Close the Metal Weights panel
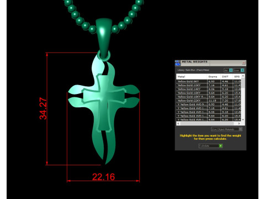Viewport: 265px width, 199px height. click(243, 63)
